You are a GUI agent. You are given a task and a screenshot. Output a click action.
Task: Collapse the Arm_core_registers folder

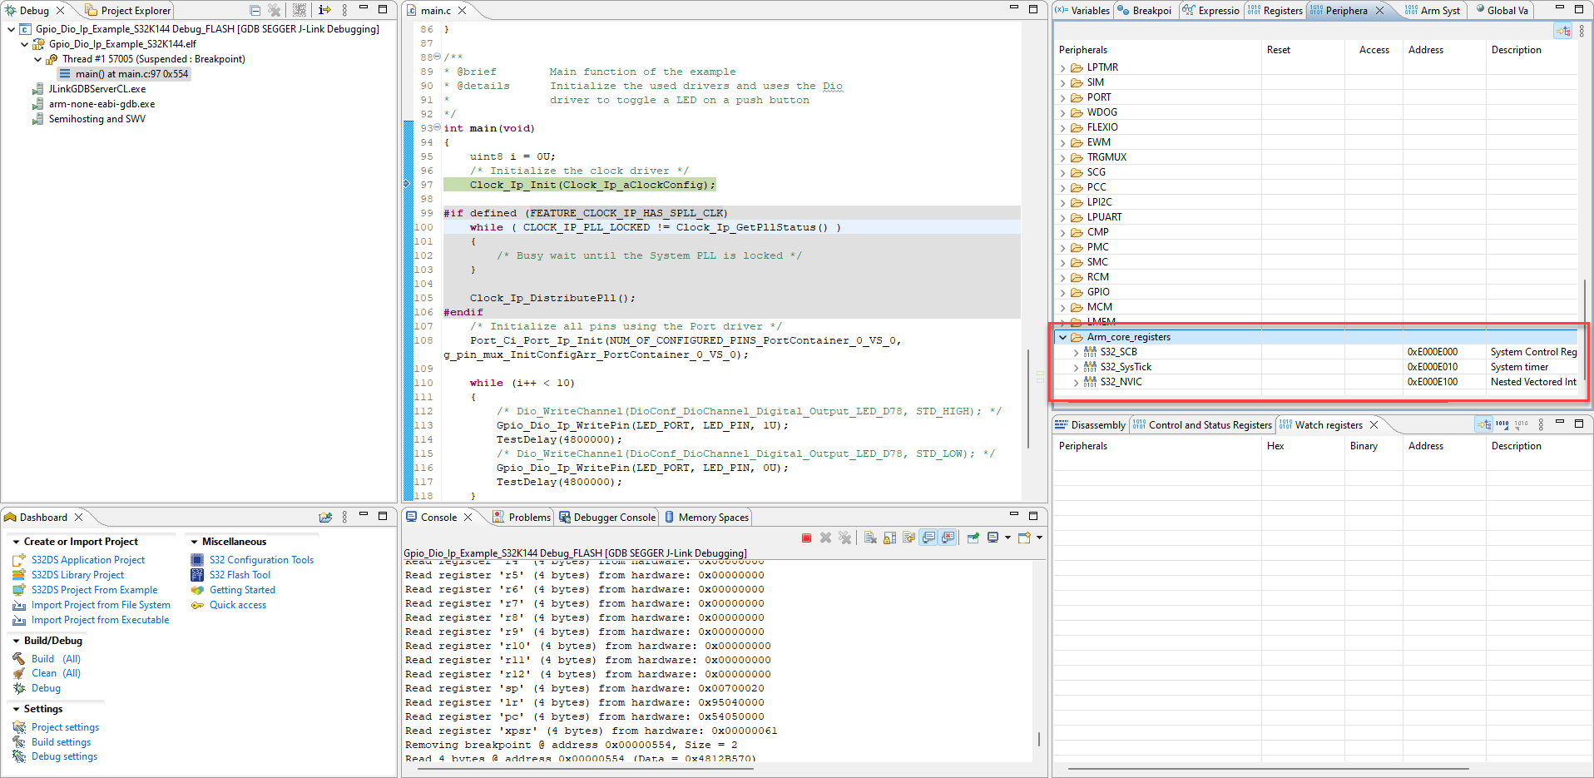point(1062,337)
